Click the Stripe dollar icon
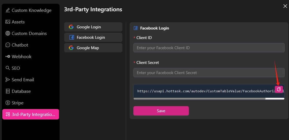Screen dimensions: 289x140 coord(8,103)
